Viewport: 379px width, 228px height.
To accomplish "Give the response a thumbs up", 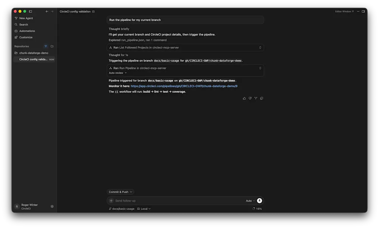I will coord(244,98).
